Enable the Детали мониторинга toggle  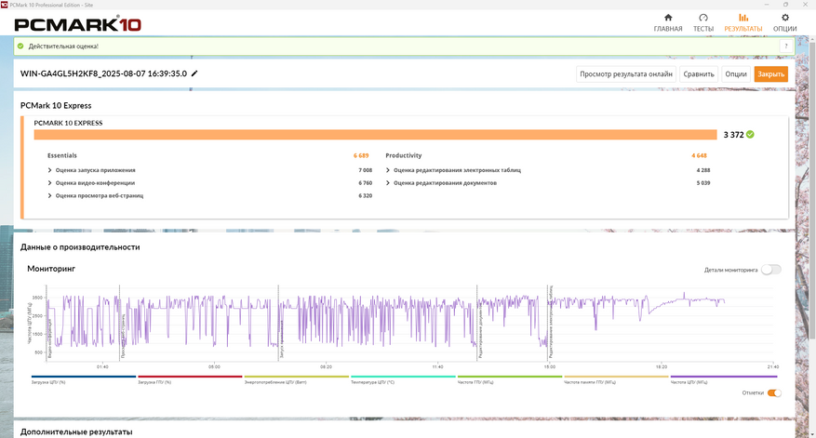coord(770,270)
